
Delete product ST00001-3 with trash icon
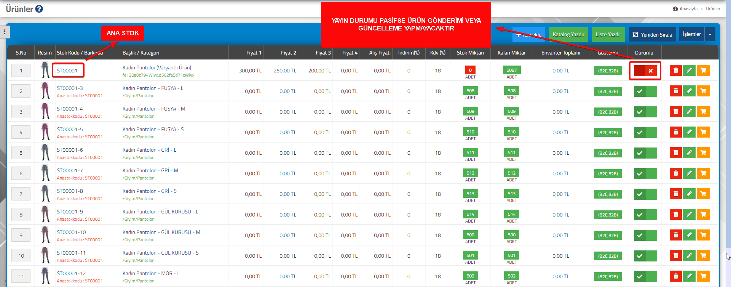(x=675, y=91)
